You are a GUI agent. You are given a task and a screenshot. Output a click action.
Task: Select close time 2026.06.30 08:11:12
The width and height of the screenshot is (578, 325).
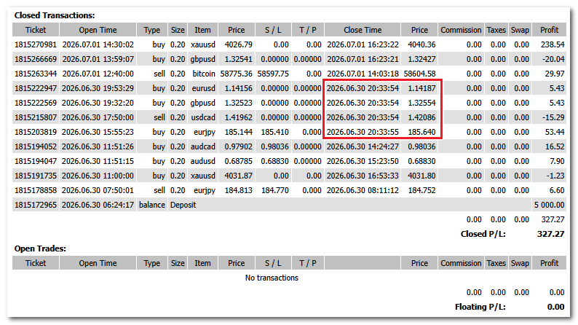pos(363,190)
